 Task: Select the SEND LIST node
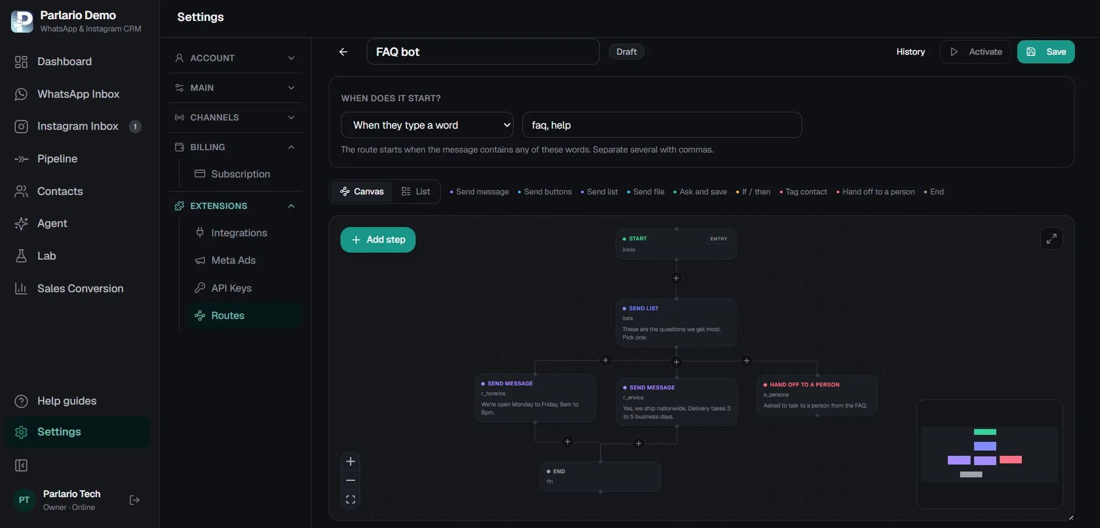click(676, 323)
